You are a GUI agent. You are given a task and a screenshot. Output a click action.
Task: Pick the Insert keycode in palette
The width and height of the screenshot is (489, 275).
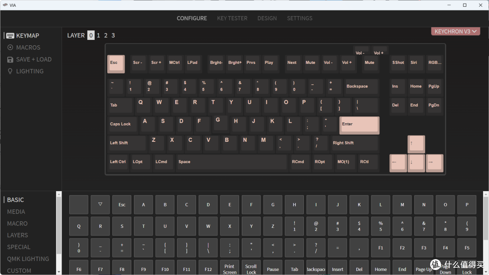pos(337,268)
